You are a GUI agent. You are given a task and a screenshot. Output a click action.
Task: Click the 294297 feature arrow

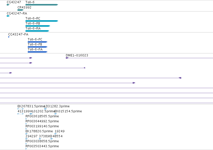[27, 139]
